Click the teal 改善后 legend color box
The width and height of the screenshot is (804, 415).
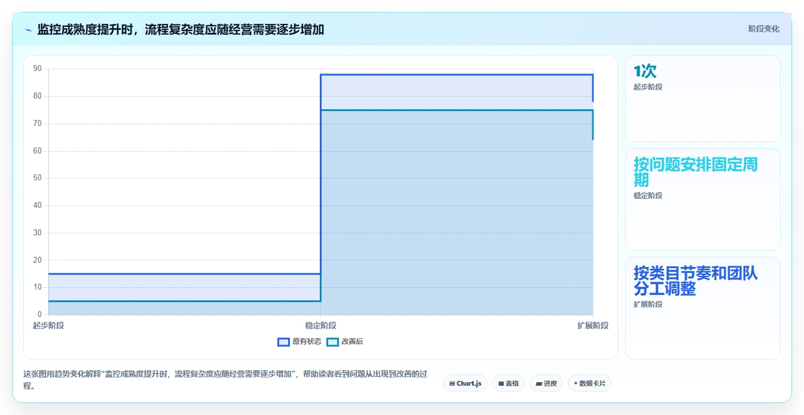[332, 342]
